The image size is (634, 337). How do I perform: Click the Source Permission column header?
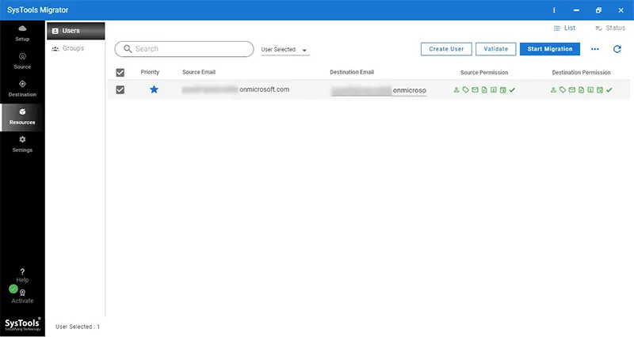484,72
